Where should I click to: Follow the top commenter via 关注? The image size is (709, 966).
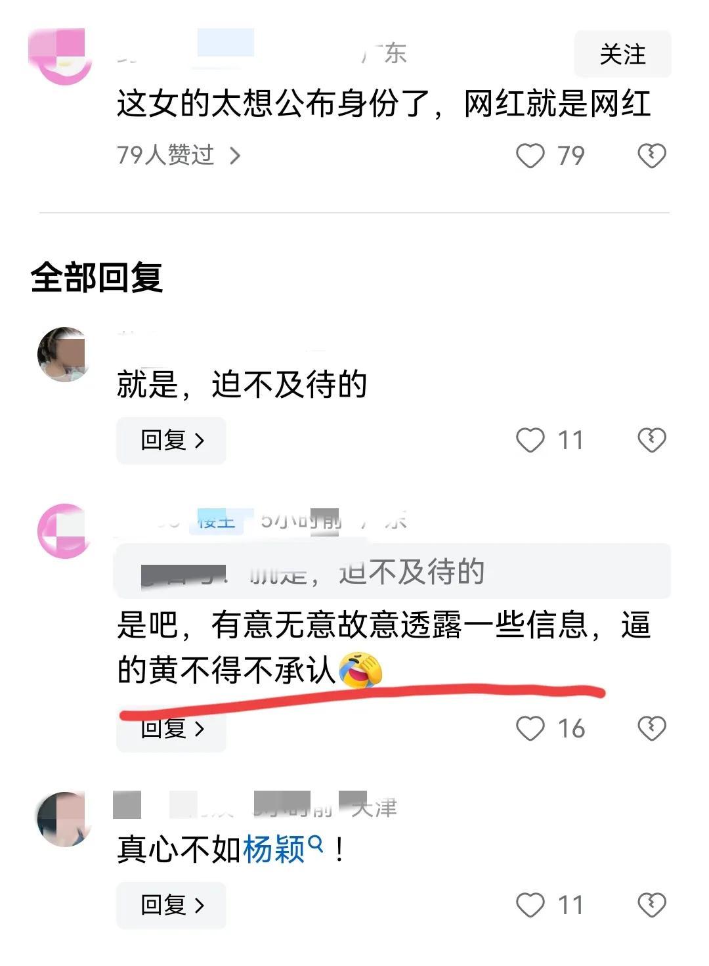point(622,54)
